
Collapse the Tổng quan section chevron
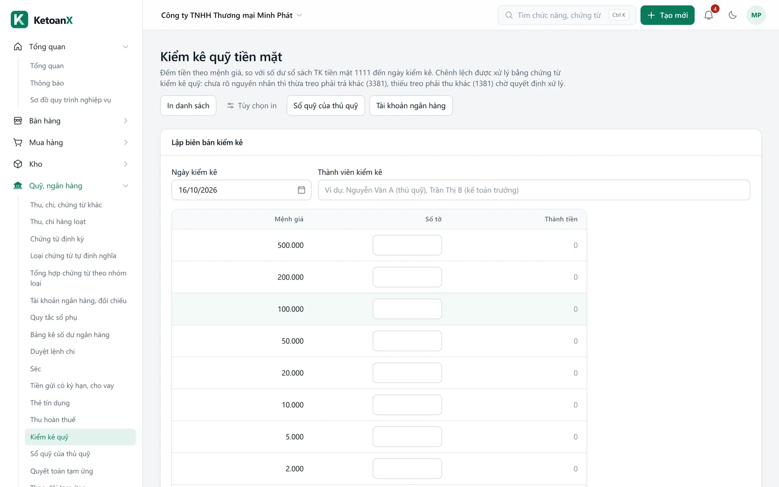(125, 47)
